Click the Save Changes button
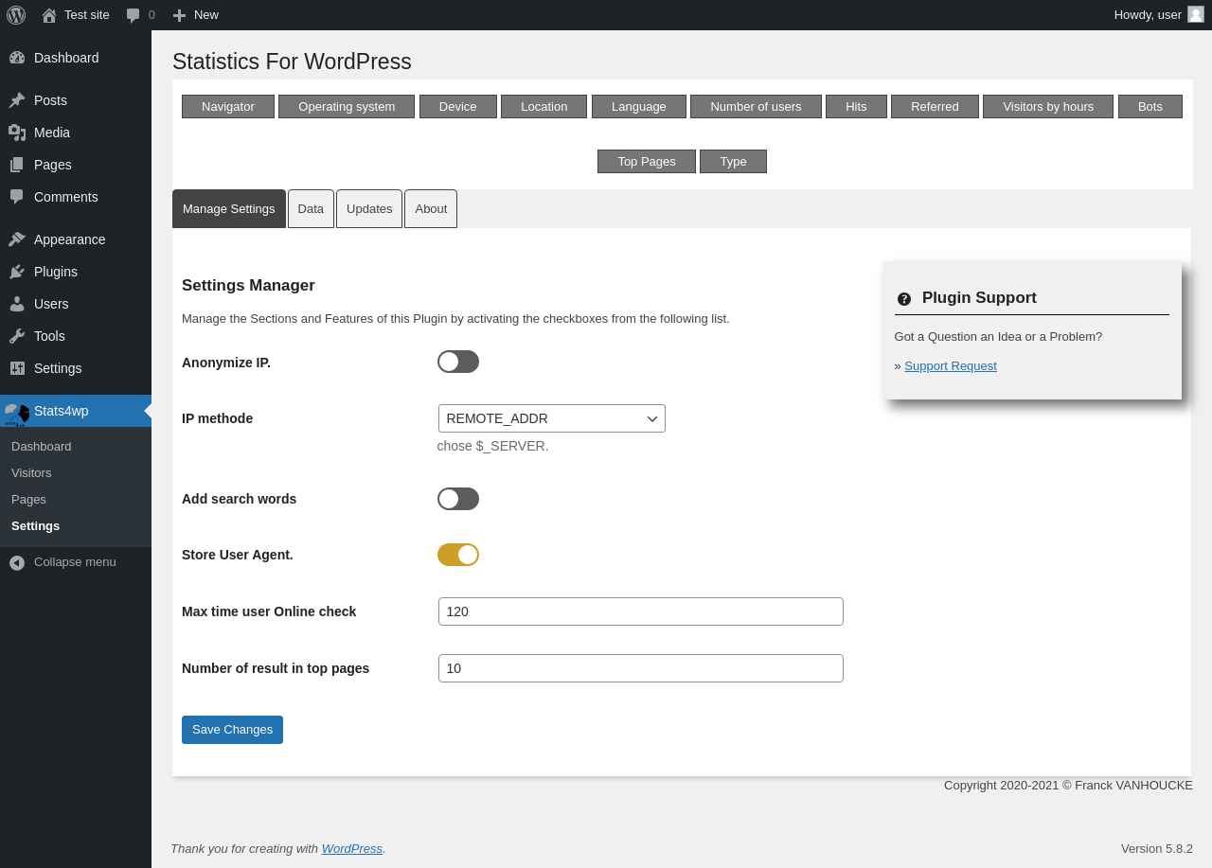The height and width of the screenshot is (868, 1212). (232, 730)
